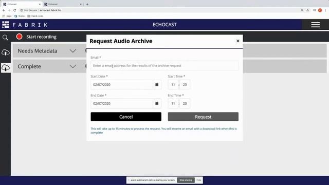Click the red record icon
This screenshot has height=185, width=329.
pyautogui.click(x=20, y=36)
